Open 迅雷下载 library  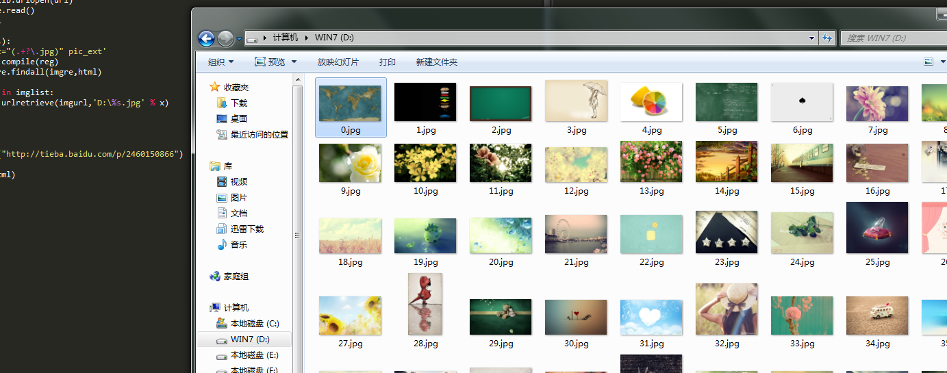coord(240,229)
